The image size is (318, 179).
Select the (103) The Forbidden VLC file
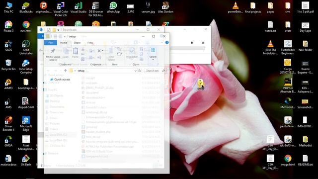point(270,47)
